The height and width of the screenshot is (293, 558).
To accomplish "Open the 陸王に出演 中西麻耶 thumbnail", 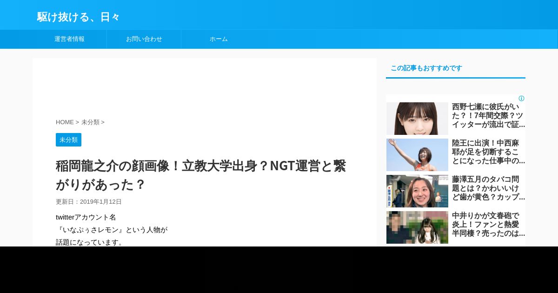I will 417,155.
